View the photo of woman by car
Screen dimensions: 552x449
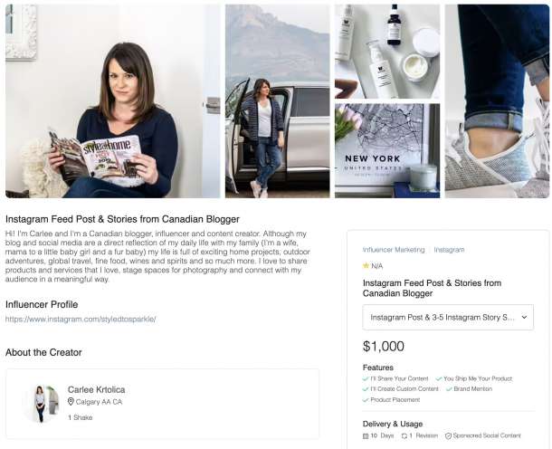coord(278,101)
